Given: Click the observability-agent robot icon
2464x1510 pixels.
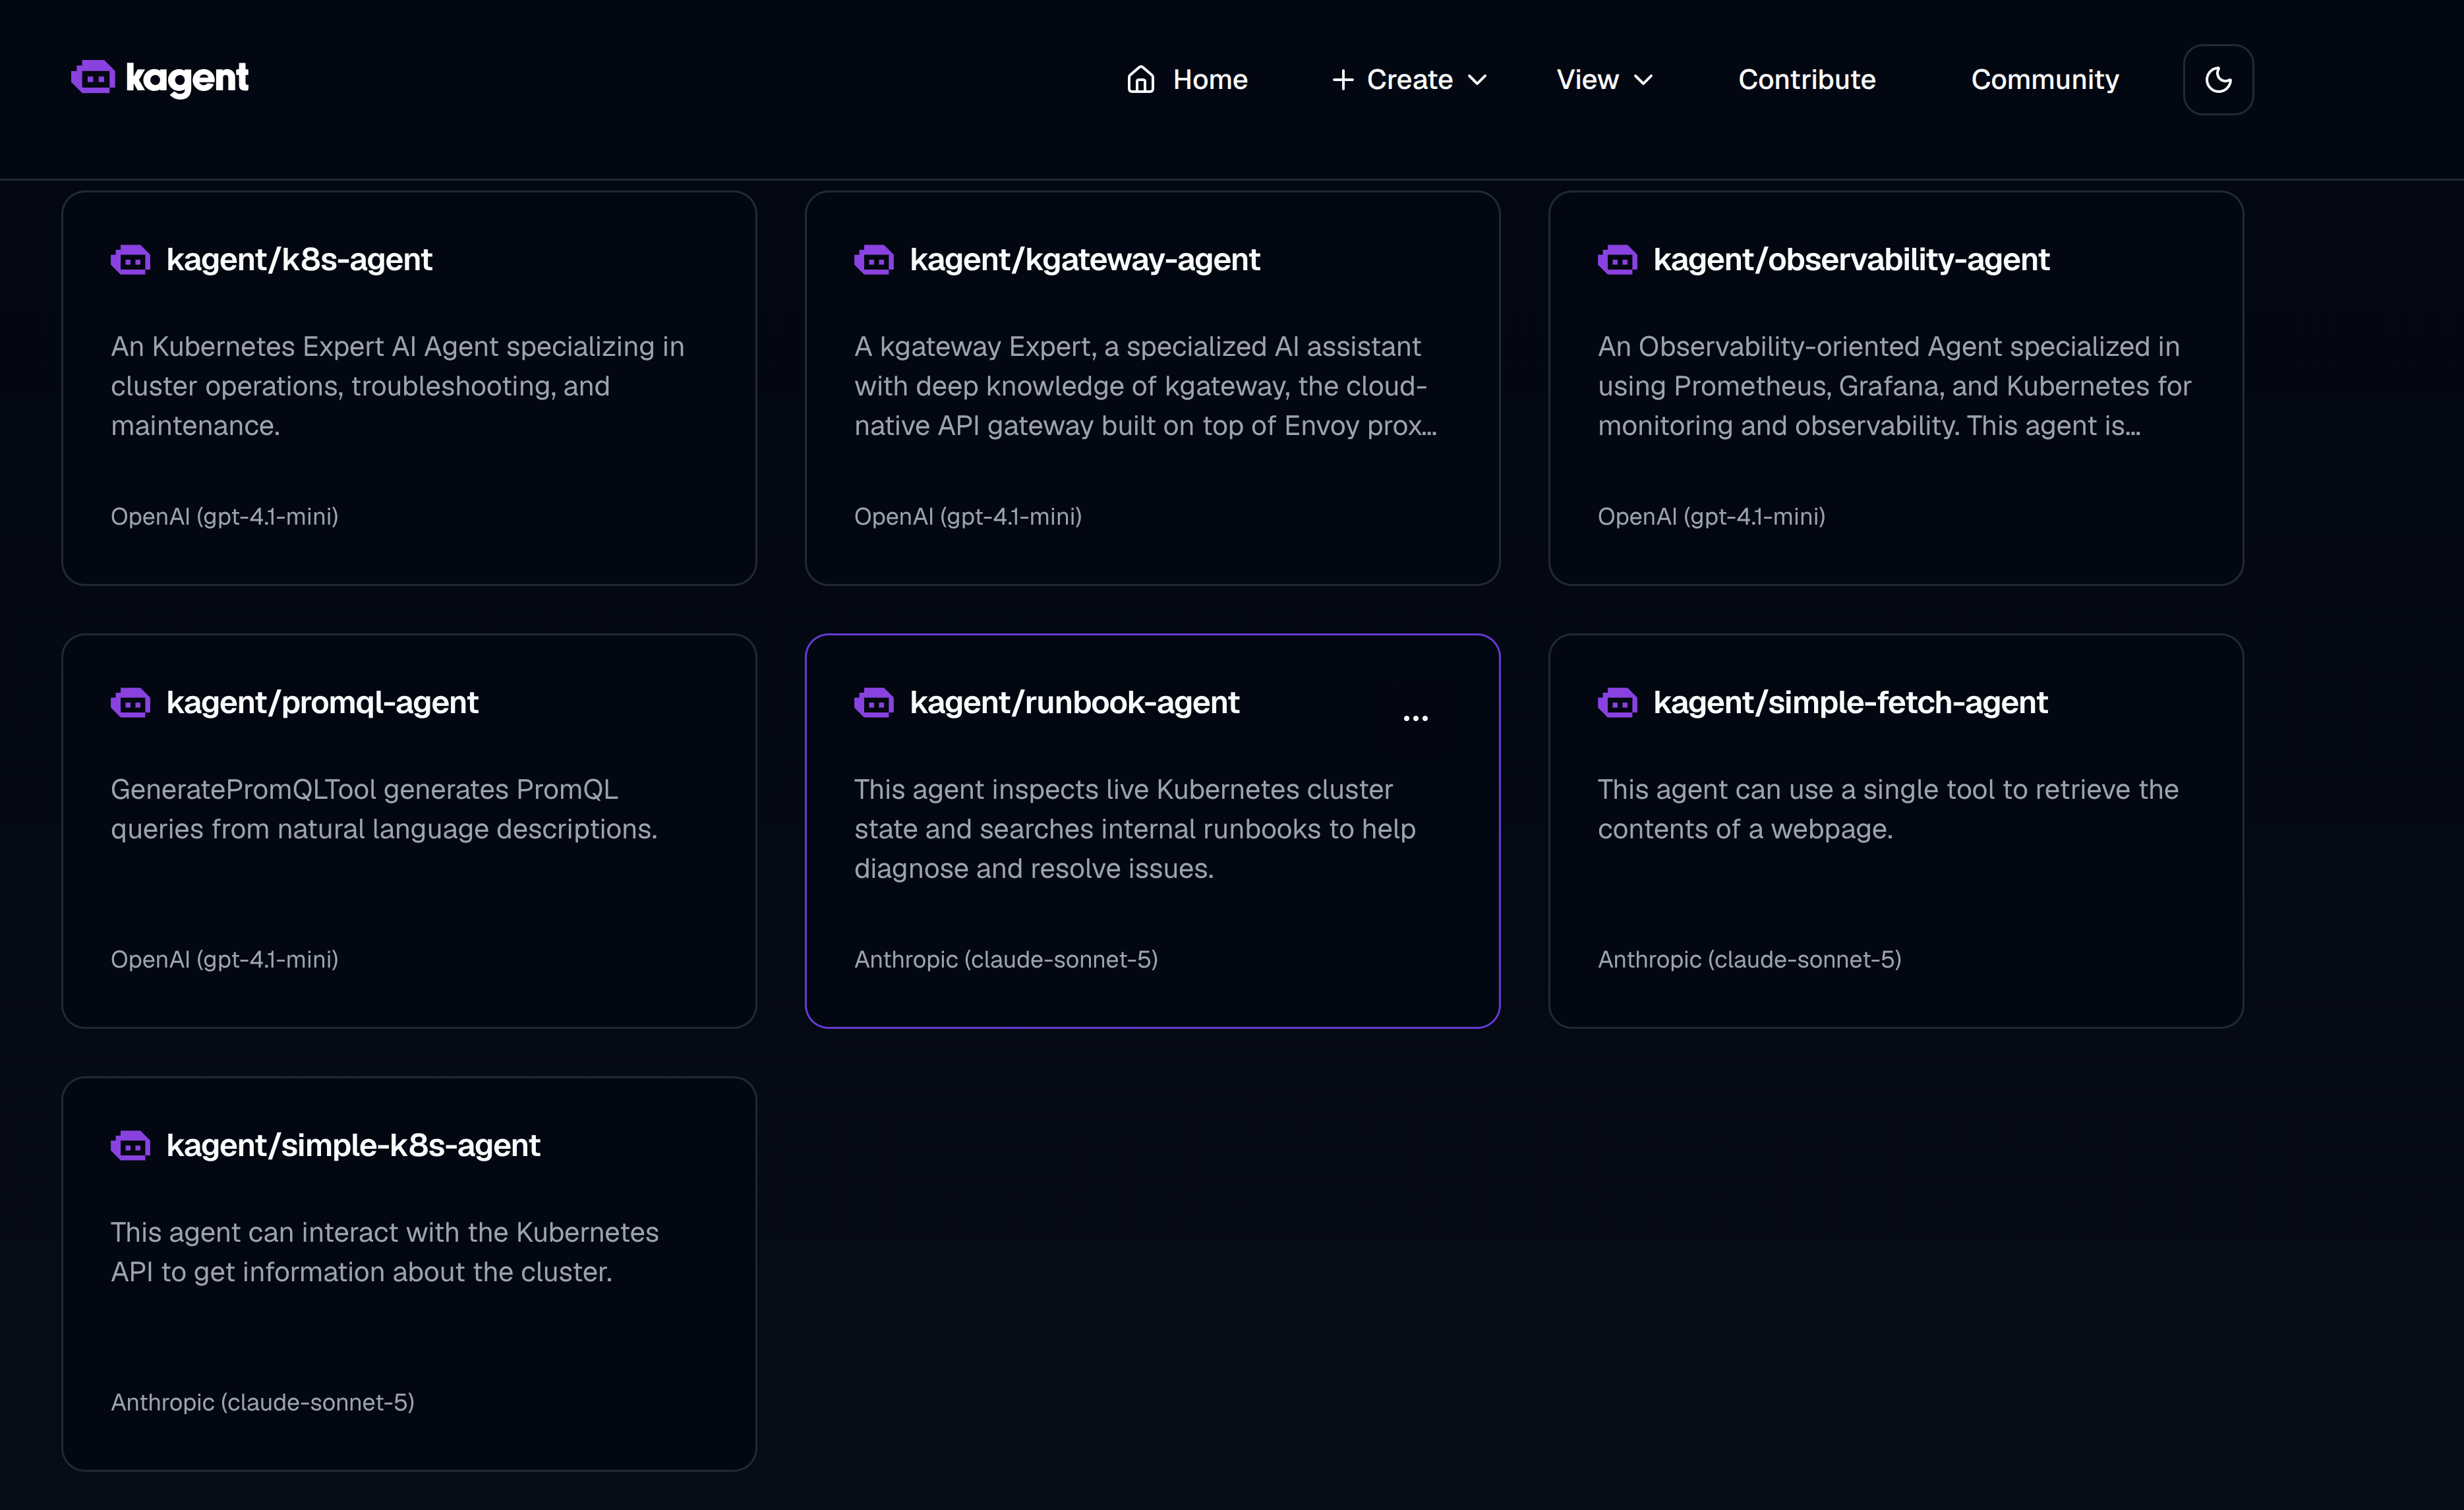Looking at the screenshot, I should (x=1617, y=260).
